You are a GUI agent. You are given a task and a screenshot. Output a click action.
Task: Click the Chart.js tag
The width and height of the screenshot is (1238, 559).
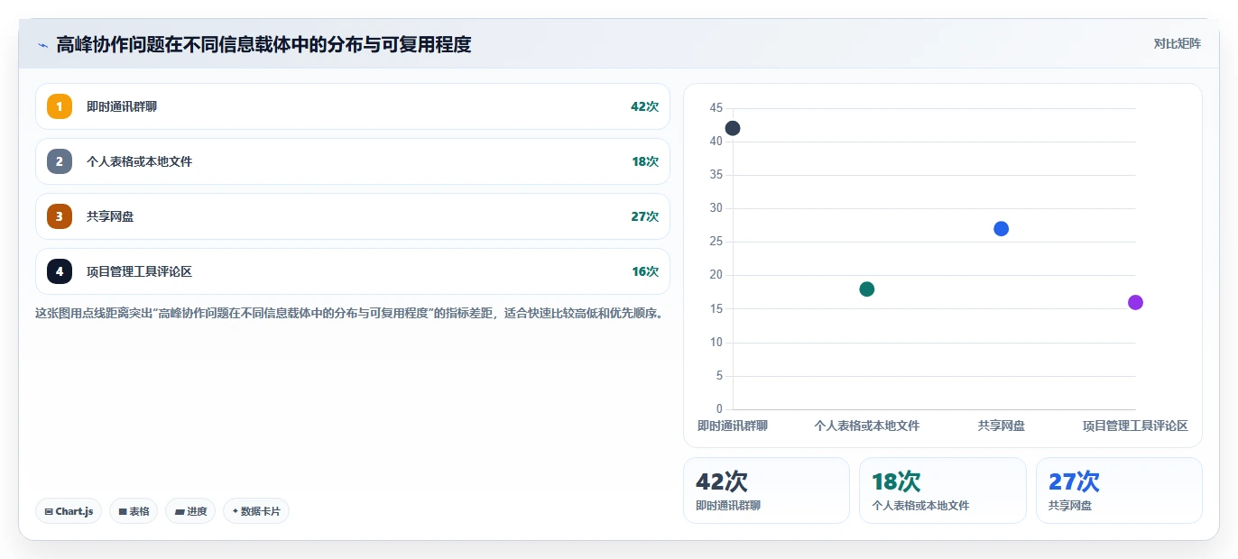click(x=69, y=511)
